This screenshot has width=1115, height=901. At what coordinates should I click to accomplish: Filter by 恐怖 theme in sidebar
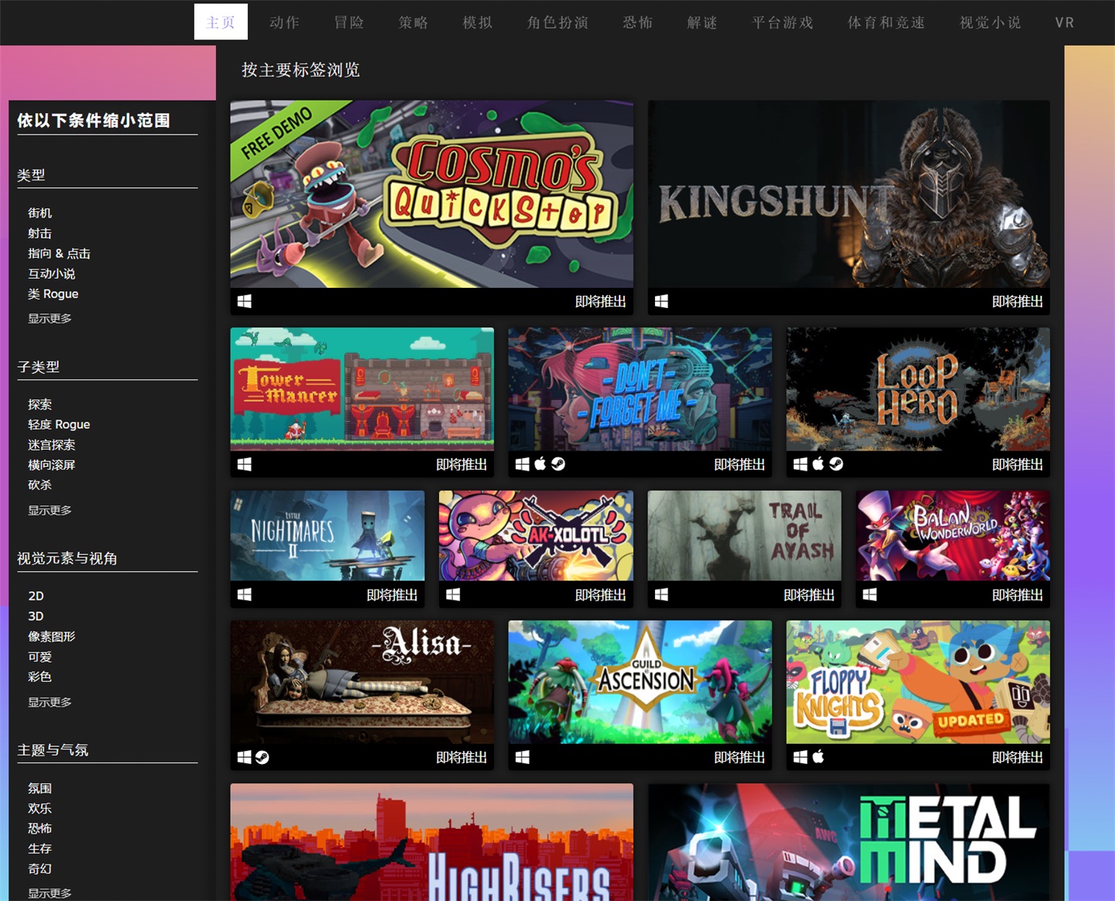[x=40, y=828]
